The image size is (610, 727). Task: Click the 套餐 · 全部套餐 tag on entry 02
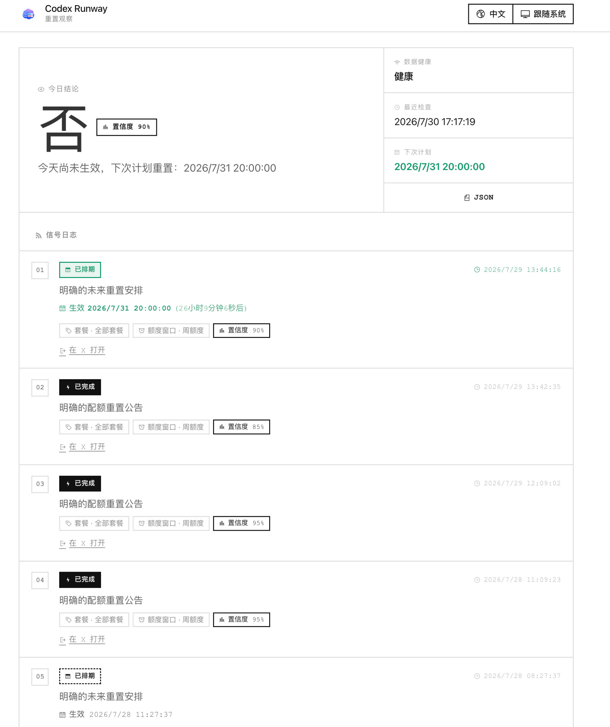94,427
